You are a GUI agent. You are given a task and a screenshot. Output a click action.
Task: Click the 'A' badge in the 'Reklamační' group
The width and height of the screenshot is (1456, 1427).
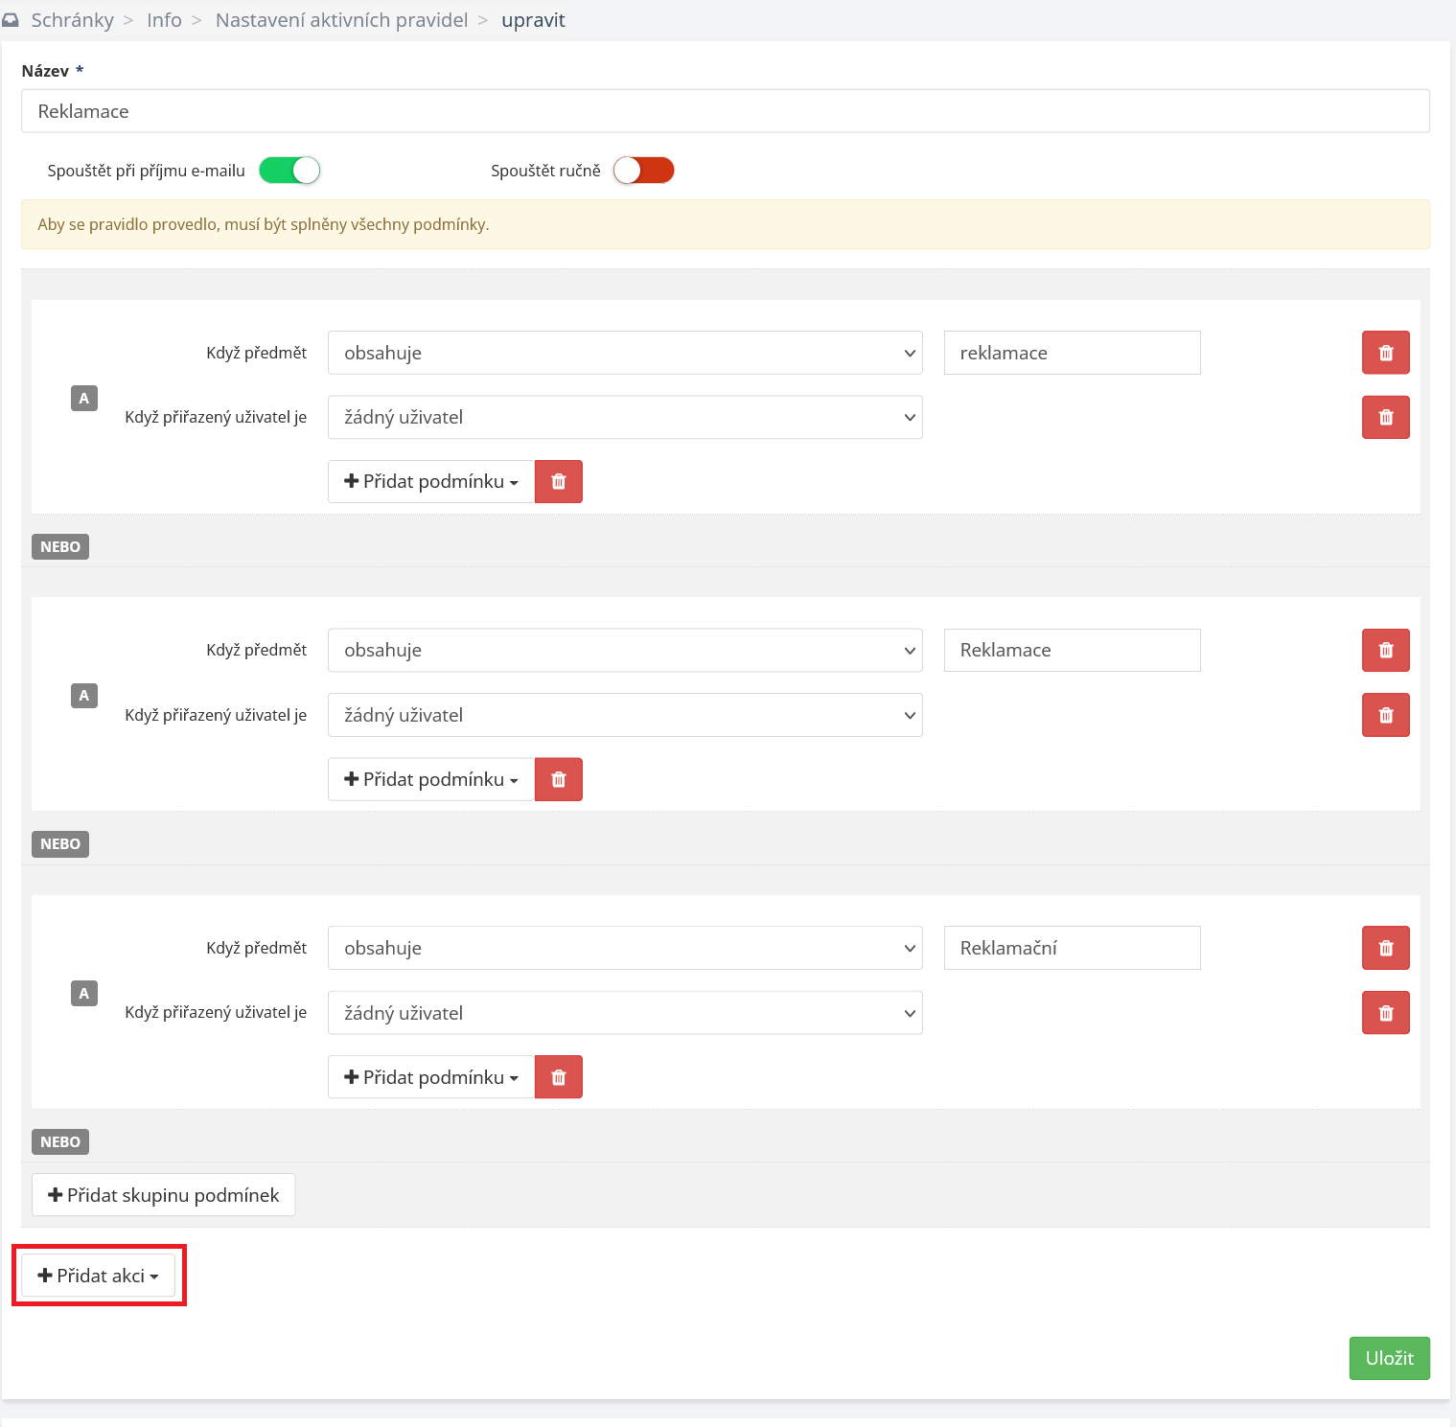(84, 993)
